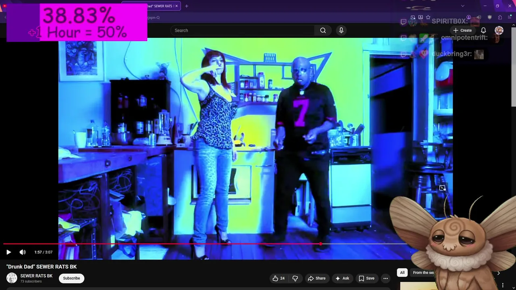Open the Ask AI button
This screenshot has width=516, height=290.
pyautogui.click(x=342, y=278)
